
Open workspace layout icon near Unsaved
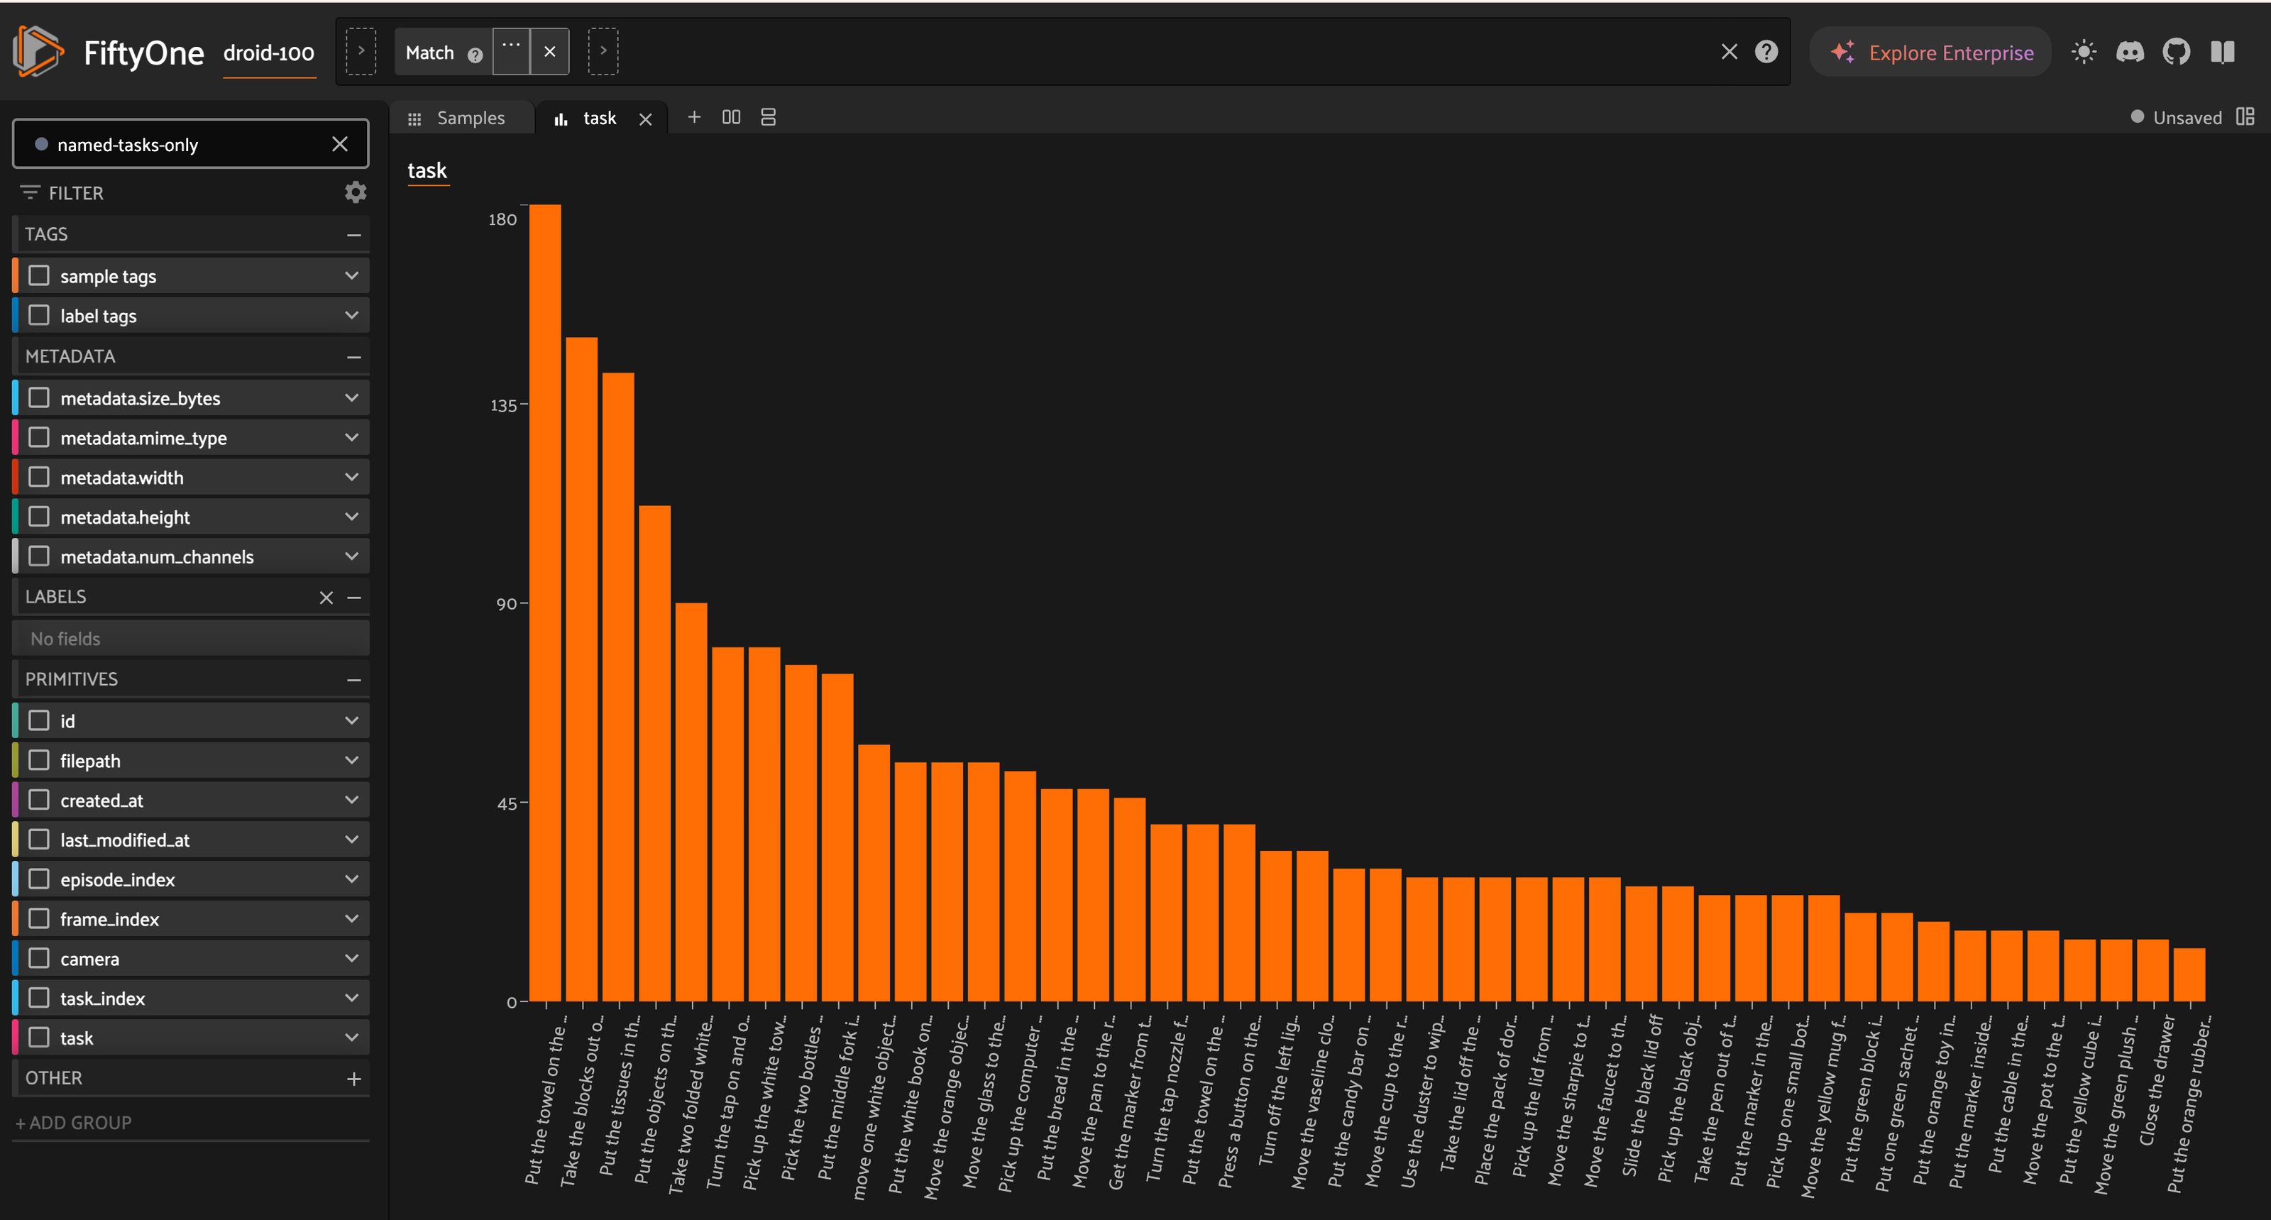pyautogui.click(x=2245, y=116)
